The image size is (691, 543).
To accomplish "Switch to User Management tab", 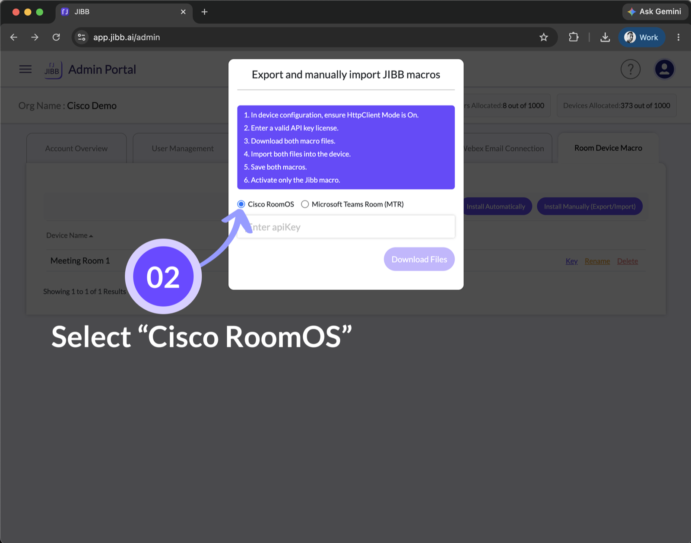I will (183, 148).
